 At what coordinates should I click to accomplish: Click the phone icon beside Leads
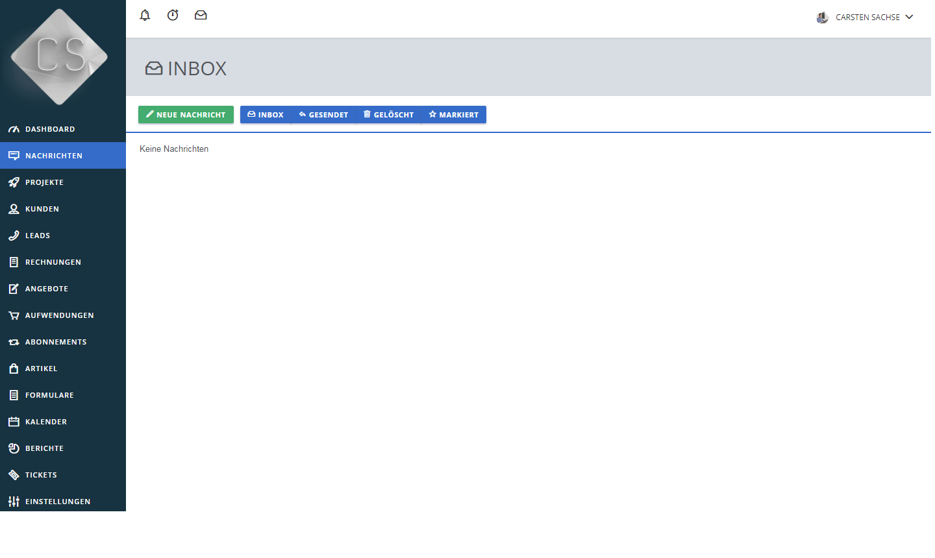pyautogui.click(x=14, y=236)
